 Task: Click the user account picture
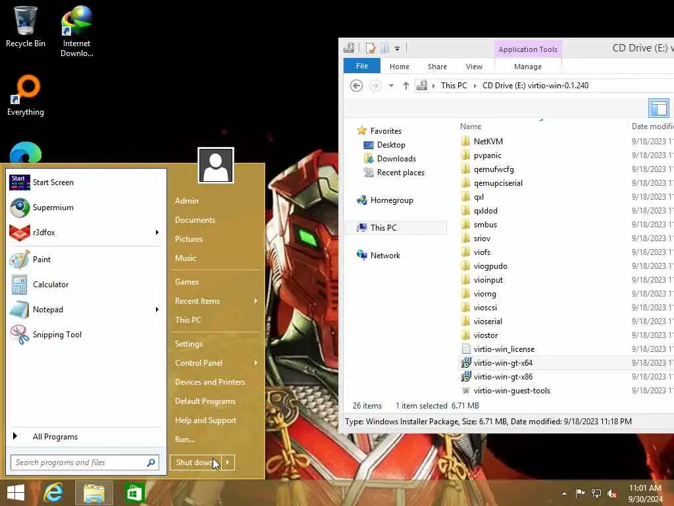click(x=216, y=165)
